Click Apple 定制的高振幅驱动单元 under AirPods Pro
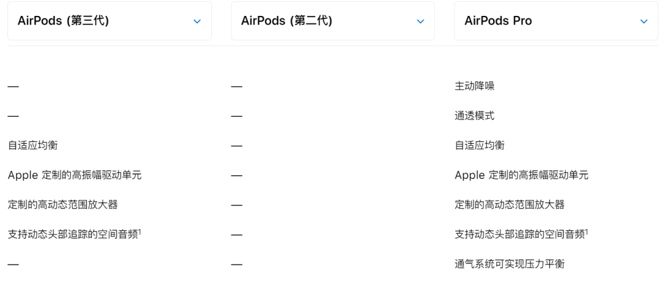Image resolution: width=665 pixels, height=286 pixels. pos(522,175)
